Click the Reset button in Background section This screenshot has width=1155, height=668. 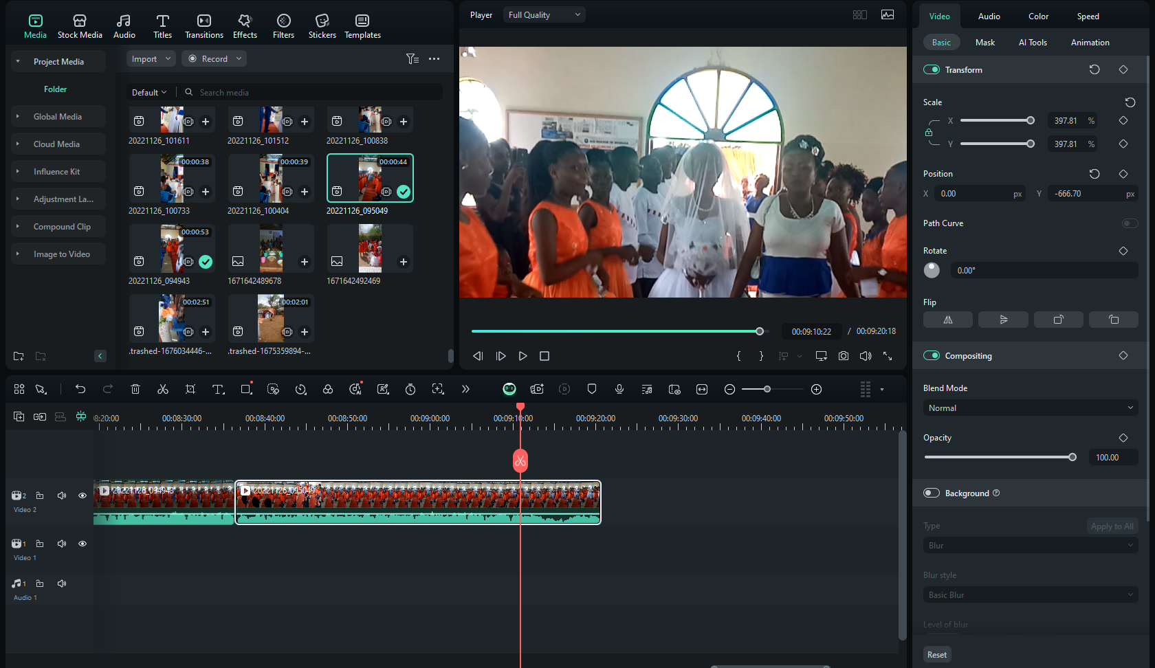[x=936, y=654]
